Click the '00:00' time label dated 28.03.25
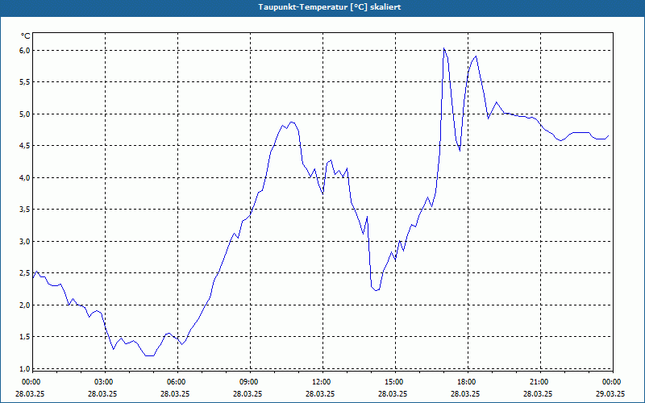645x403 pixels. point(31,382)
